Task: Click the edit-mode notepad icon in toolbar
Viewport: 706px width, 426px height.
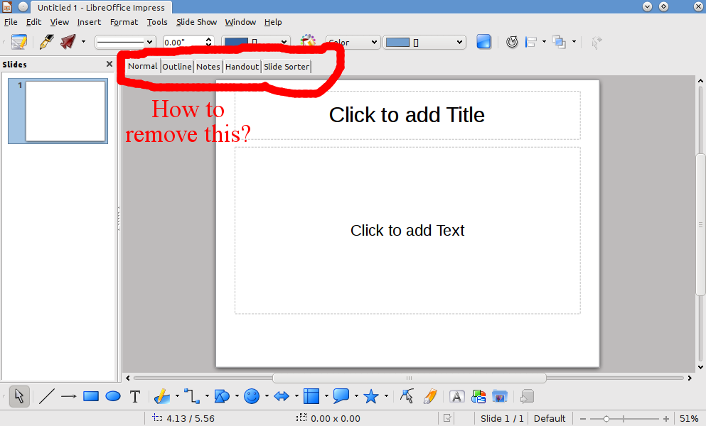Action: pos(19,42)
